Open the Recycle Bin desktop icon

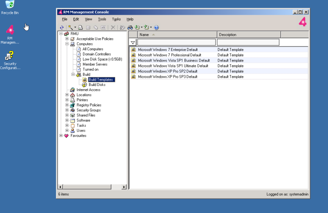(x=10, y=7)
